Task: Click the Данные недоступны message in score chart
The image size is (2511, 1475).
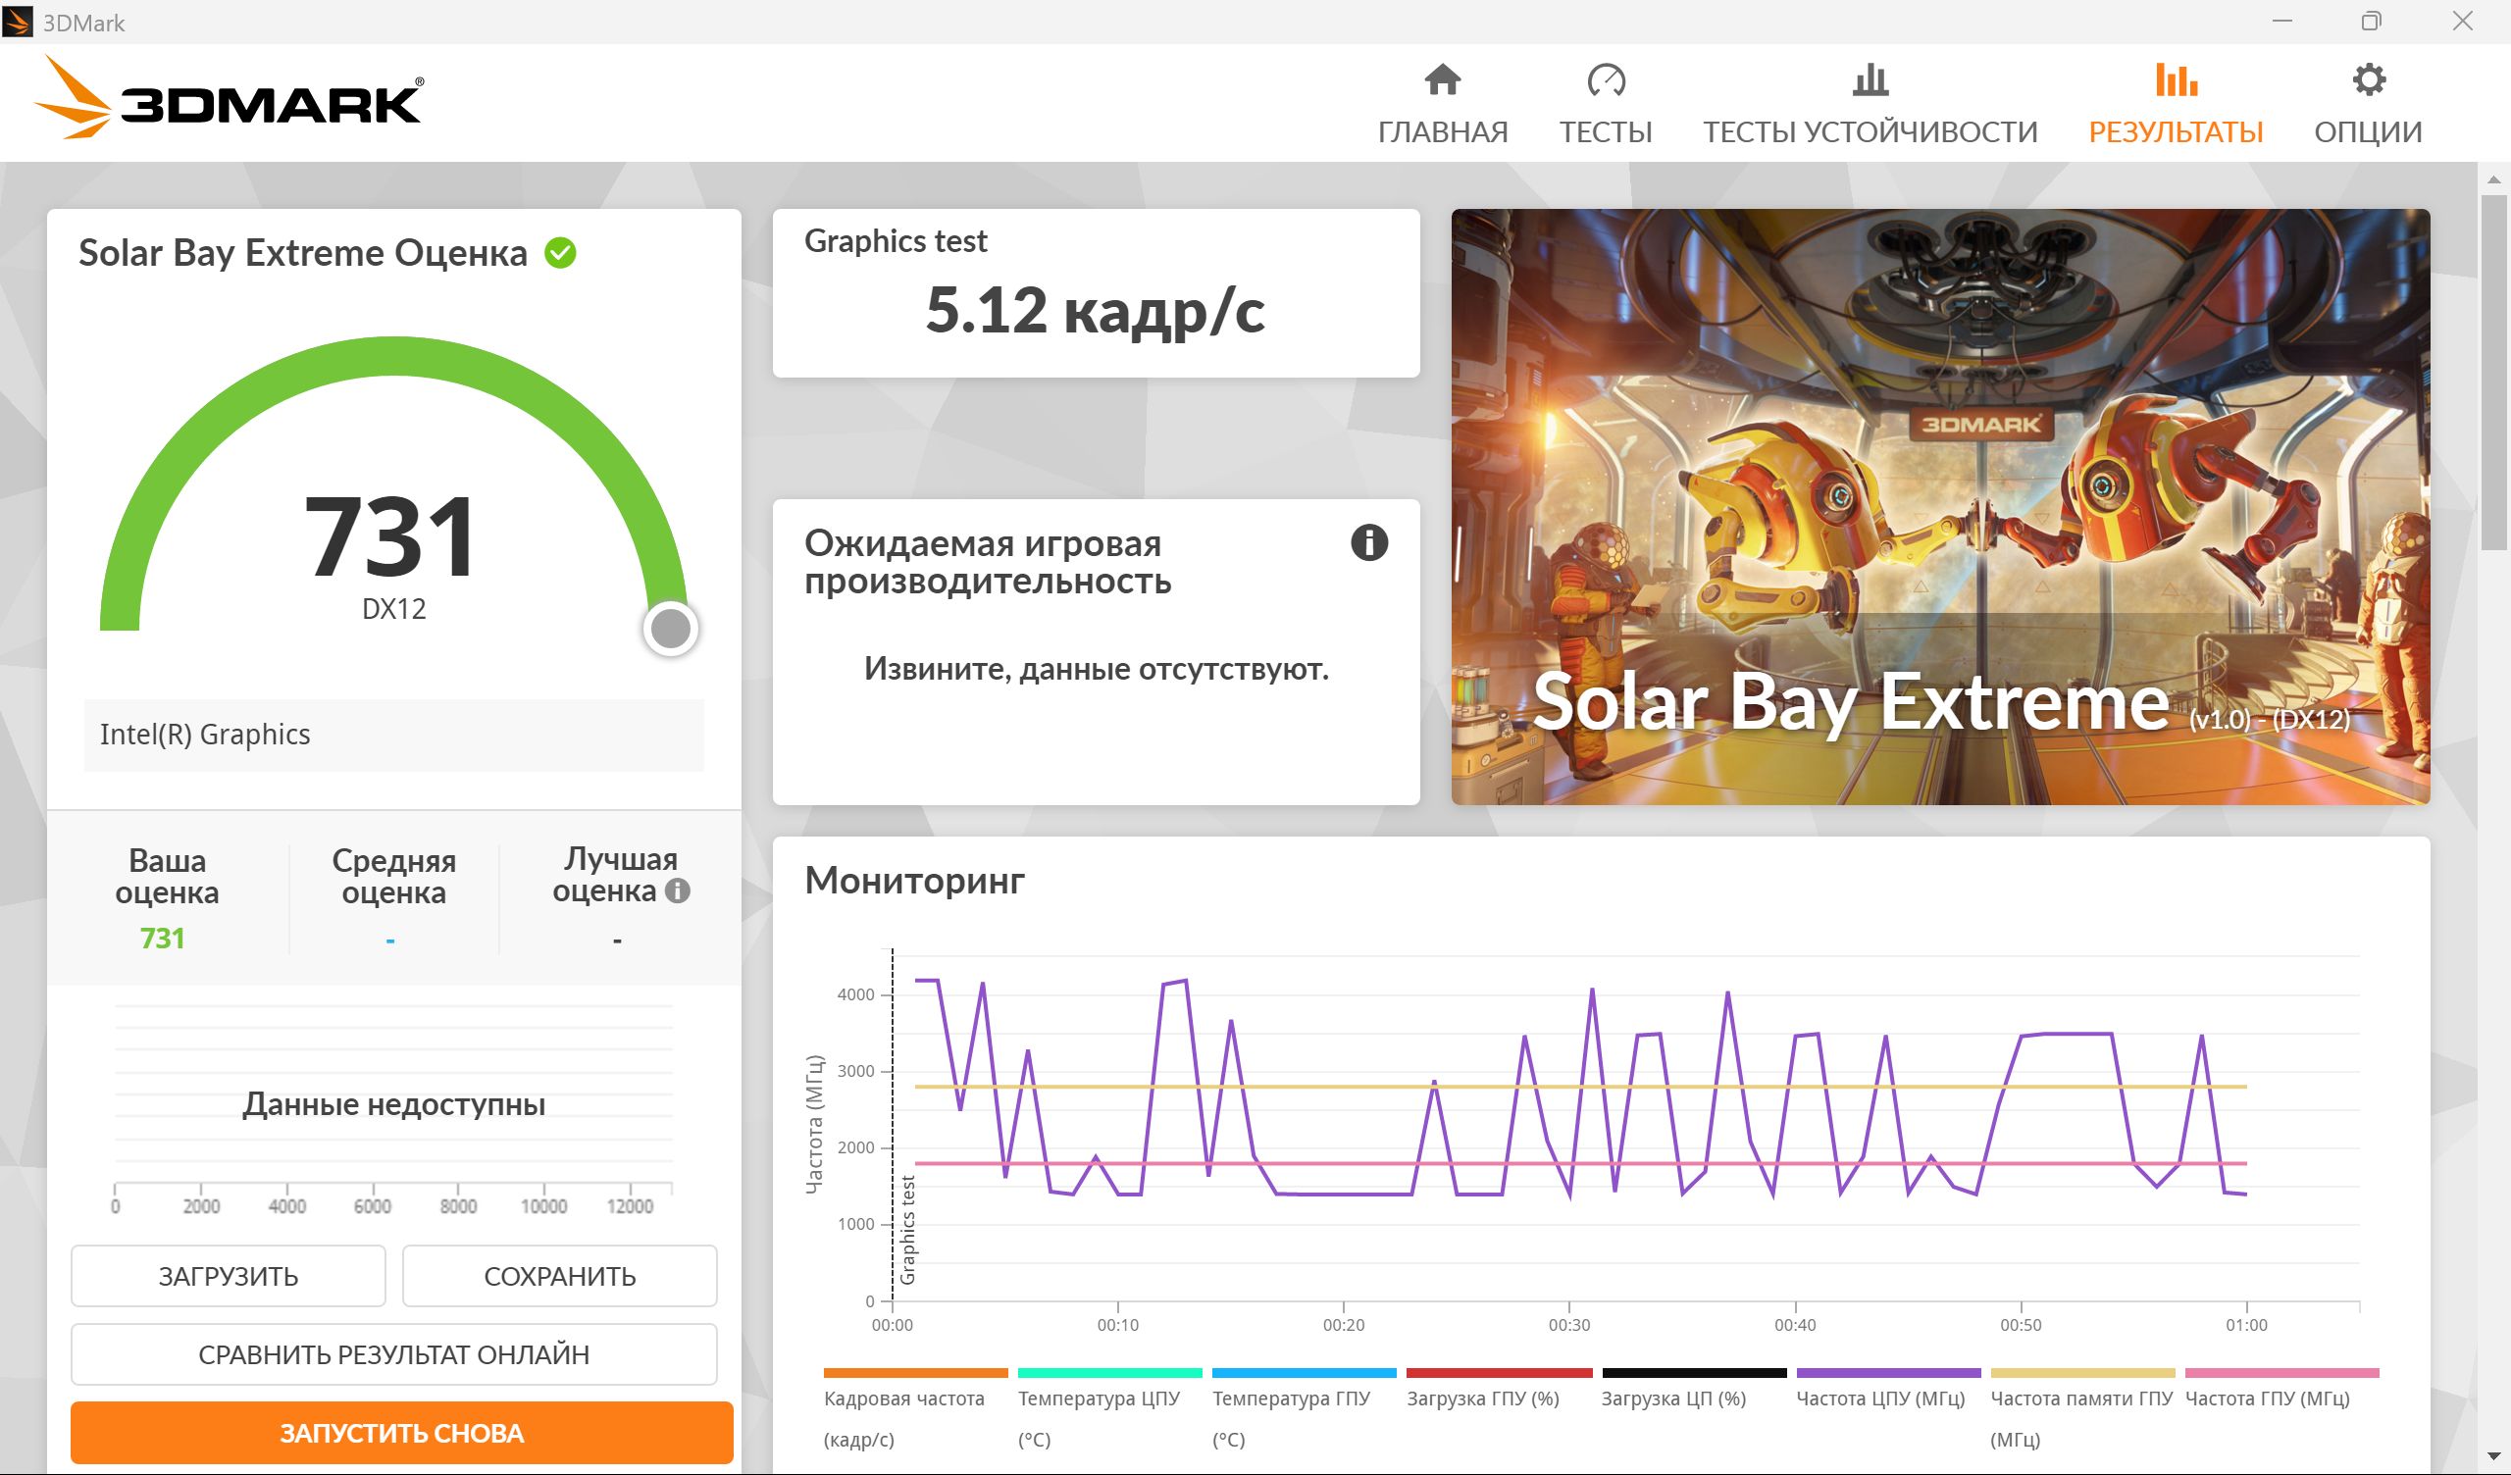Action: click(393, 1104)
